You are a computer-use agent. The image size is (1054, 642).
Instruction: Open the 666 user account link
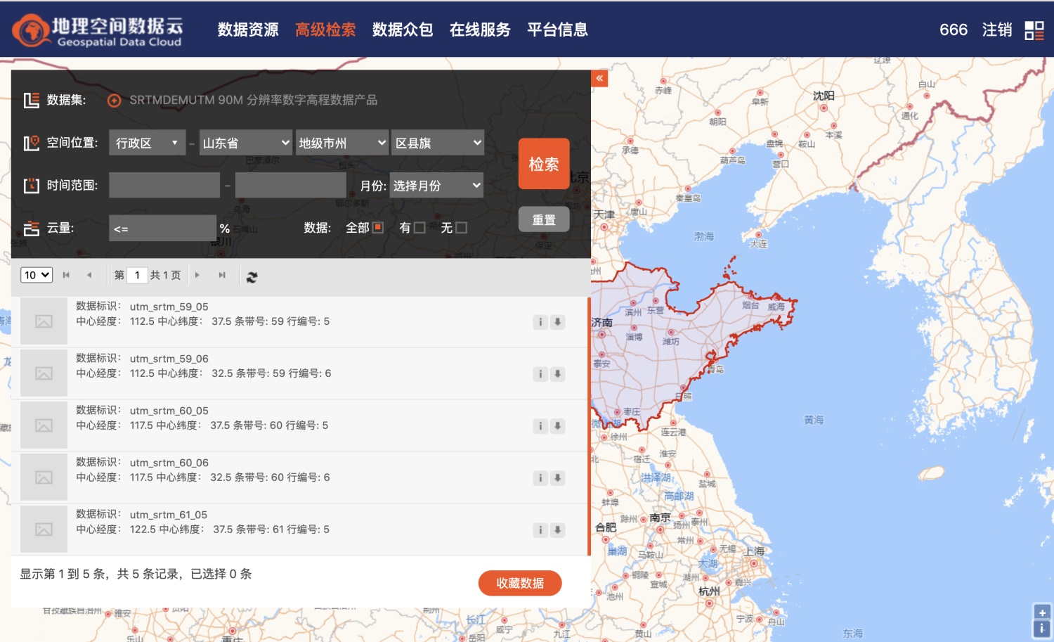click(954, 30)
